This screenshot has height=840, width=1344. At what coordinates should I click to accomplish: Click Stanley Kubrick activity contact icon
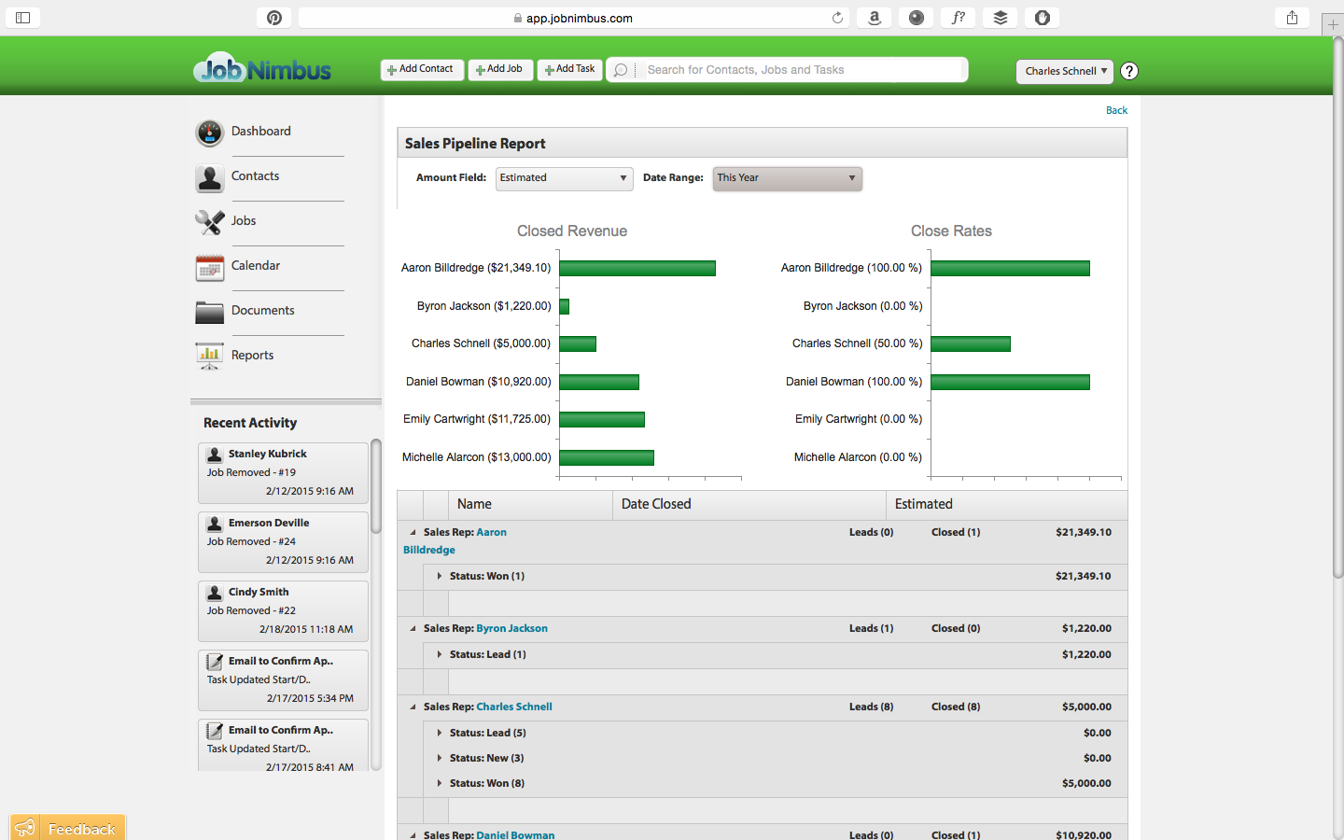coord(215,455)
